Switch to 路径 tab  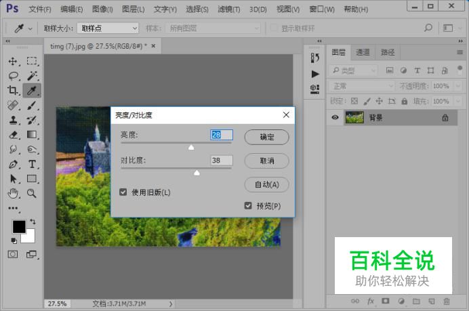point(388,52)
